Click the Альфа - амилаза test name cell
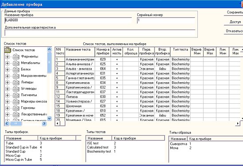243x166 pixels. point(80,68)
